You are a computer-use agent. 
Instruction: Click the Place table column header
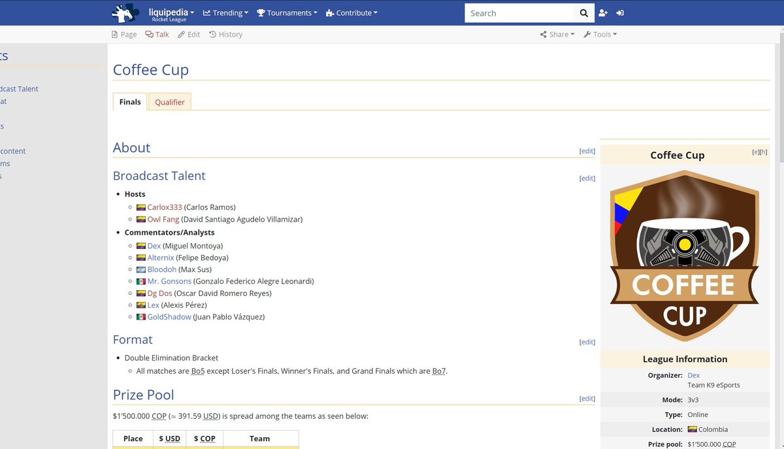click(133, 439)
